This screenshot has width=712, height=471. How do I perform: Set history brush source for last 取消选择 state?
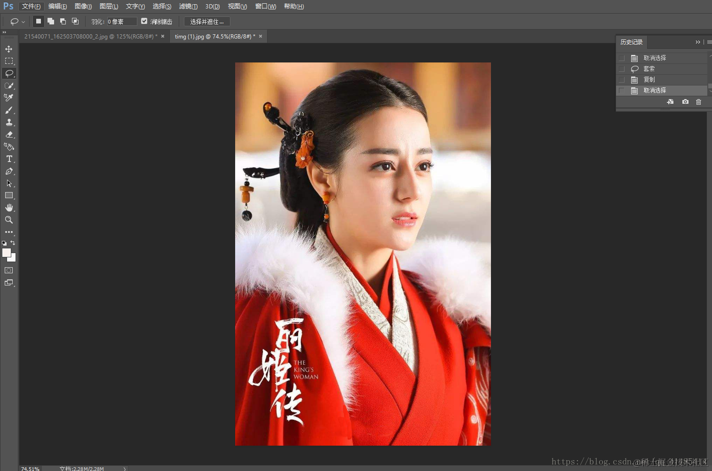click(622, 91)
